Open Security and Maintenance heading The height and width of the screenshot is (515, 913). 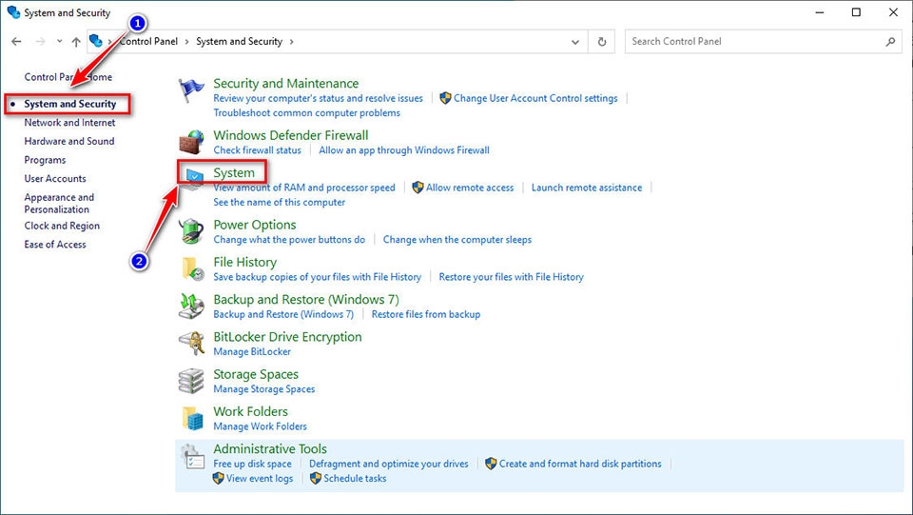pyautogui.click(x=286, y=84)
